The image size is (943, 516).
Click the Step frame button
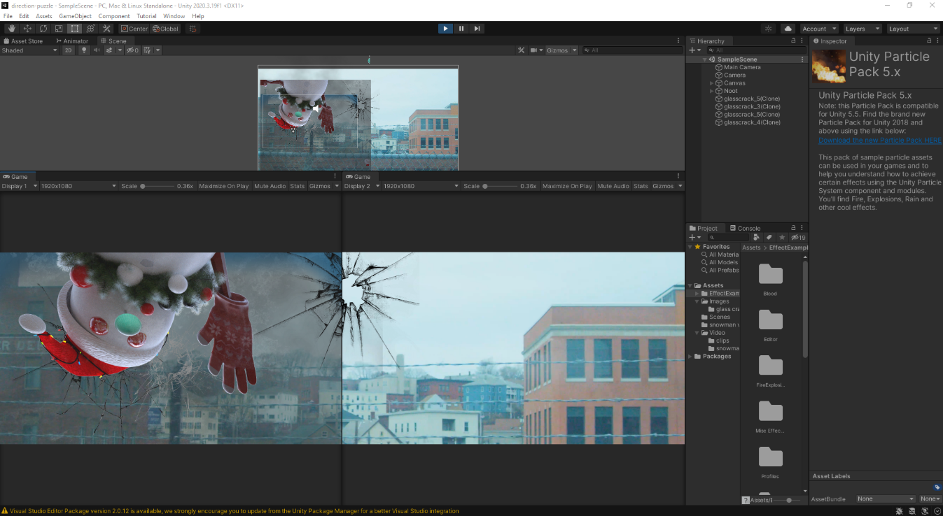[477, 29]
